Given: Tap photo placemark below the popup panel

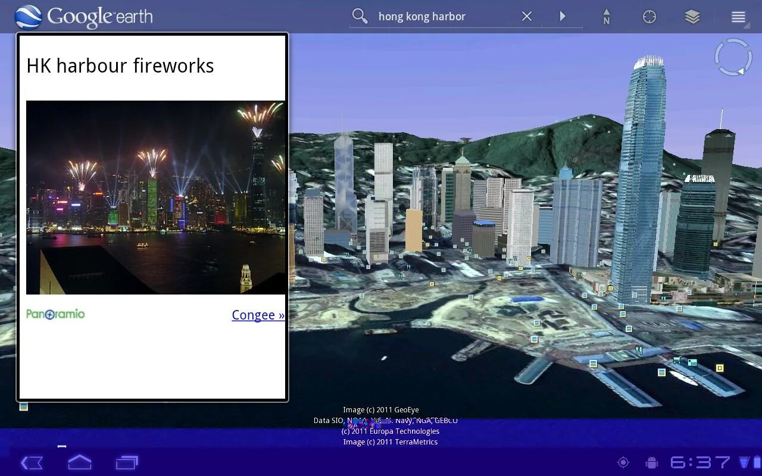Looking at the screenshot, I should [23, 407].
